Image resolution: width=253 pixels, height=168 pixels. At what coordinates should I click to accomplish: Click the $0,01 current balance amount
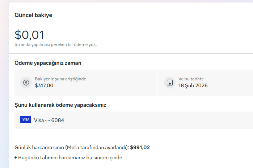tap(29, 35)
